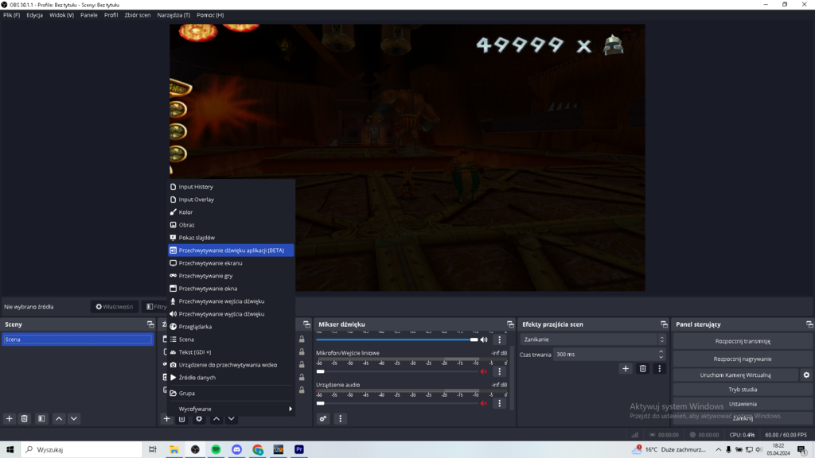Screen dimensions: 815x458
Task: Undock the Efekty przejścia scen panel float icon
Action: click(x=664, y=324)
